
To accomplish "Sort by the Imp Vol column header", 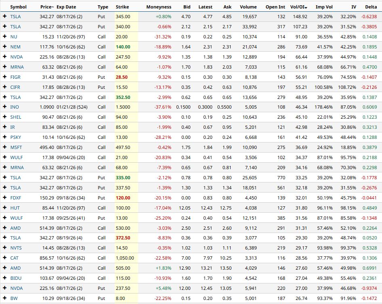I will coord(324,7).
